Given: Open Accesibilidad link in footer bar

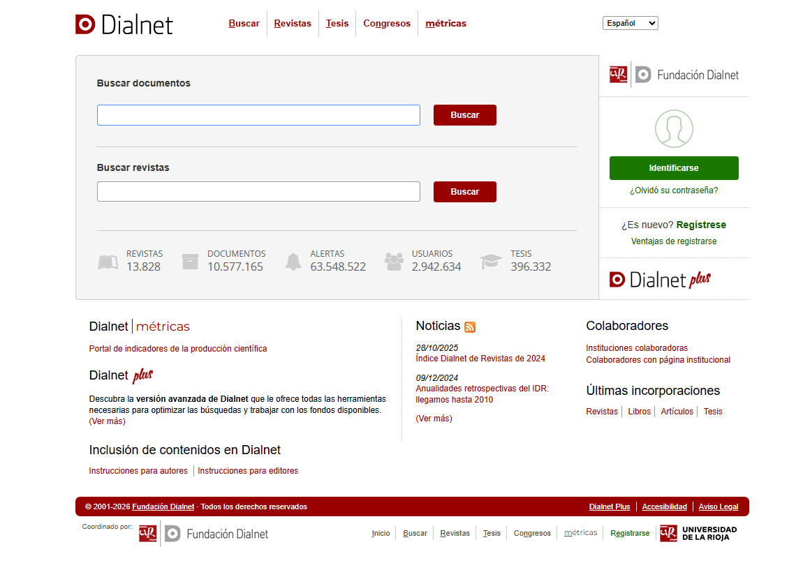Looking at the screenshot, I should pos(664,506).
